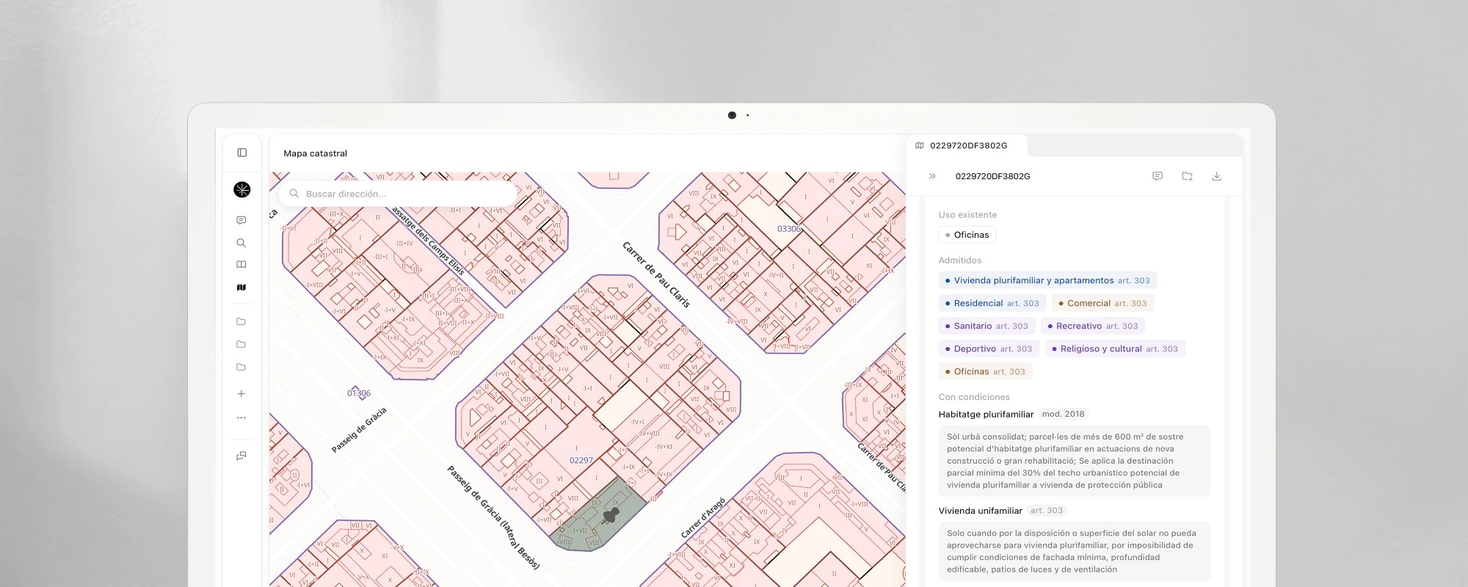Click the Mapa catastral title
Image resolution: width=1468 pixels, height=587 pixels.
(x=315, y=153)
